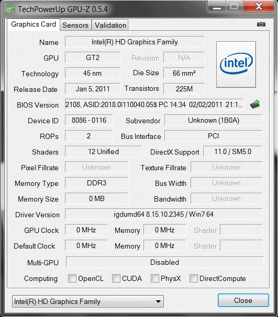This screenshot has width=278, height=317.
Task: Click the 225M Transistors value
Action: [184, 89]
